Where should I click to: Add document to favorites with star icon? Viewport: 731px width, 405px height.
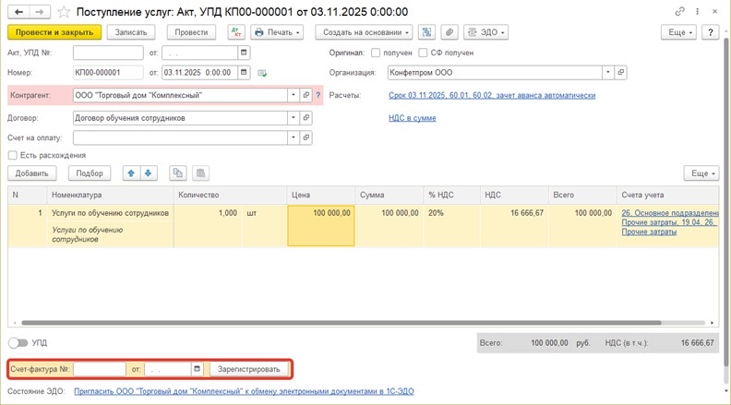coord(63,11)
